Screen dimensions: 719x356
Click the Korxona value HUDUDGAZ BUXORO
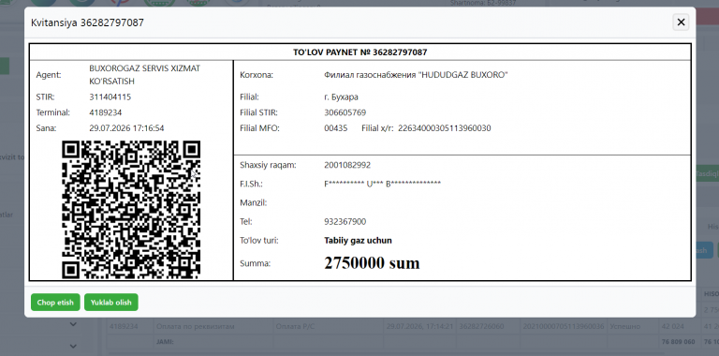(416, 75)
